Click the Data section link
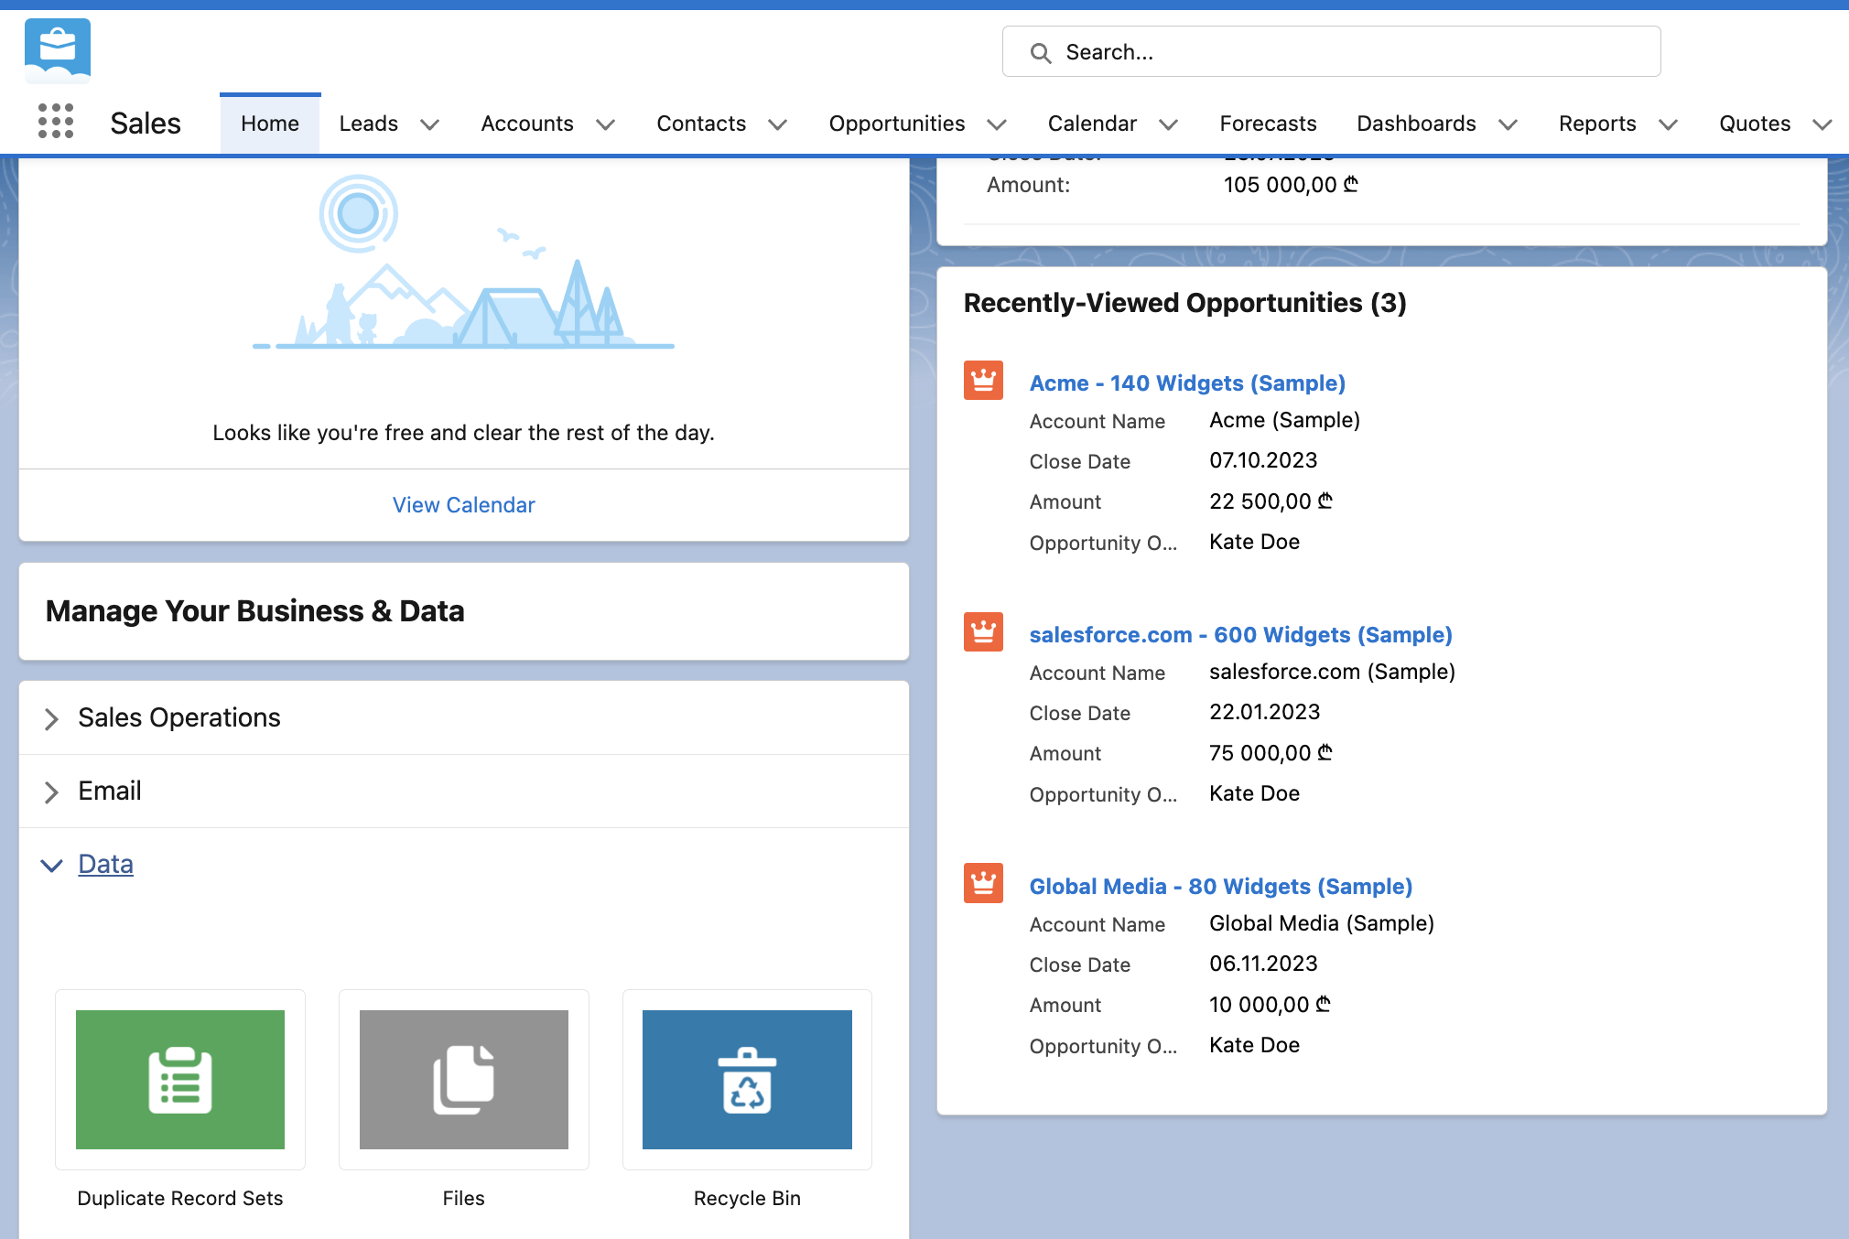This screenshot has height=1239, width=1849. coord(106,864)
